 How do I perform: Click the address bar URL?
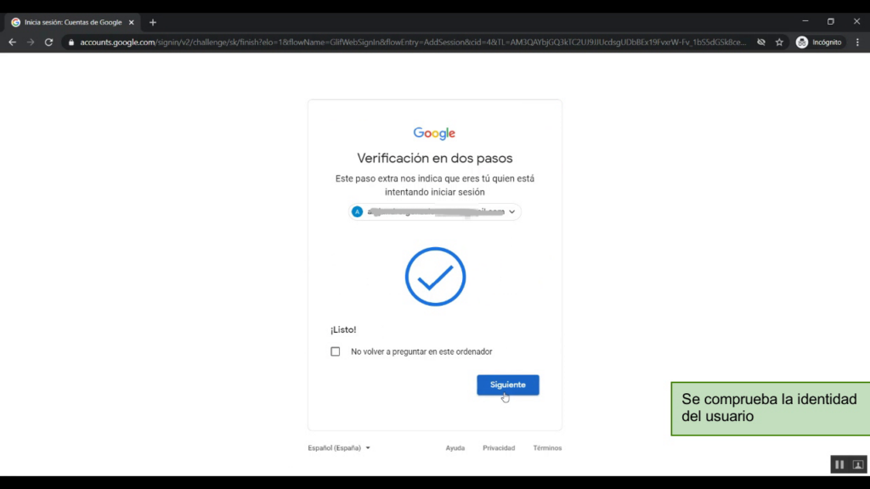coord(413,42)
